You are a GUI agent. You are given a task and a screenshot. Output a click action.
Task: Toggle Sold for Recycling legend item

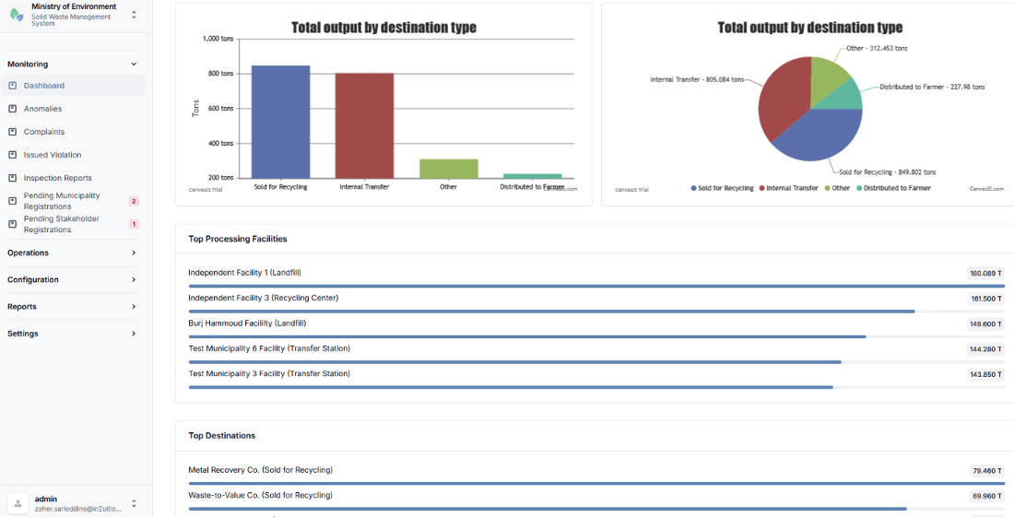[x=722, y=188]
